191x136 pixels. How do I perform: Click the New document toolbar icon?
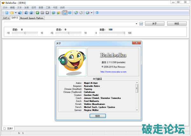pyautogui.click(x=7, y=13)
